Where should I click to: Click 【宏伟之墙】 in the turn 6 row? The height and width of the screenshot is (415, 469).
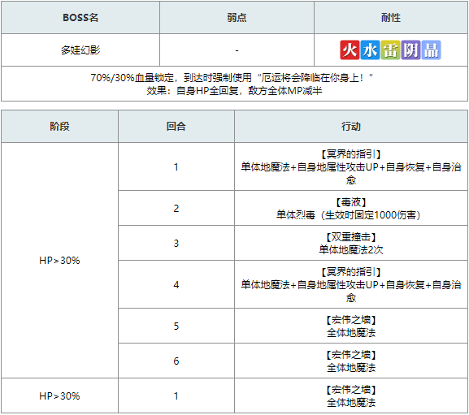(351, 355)
